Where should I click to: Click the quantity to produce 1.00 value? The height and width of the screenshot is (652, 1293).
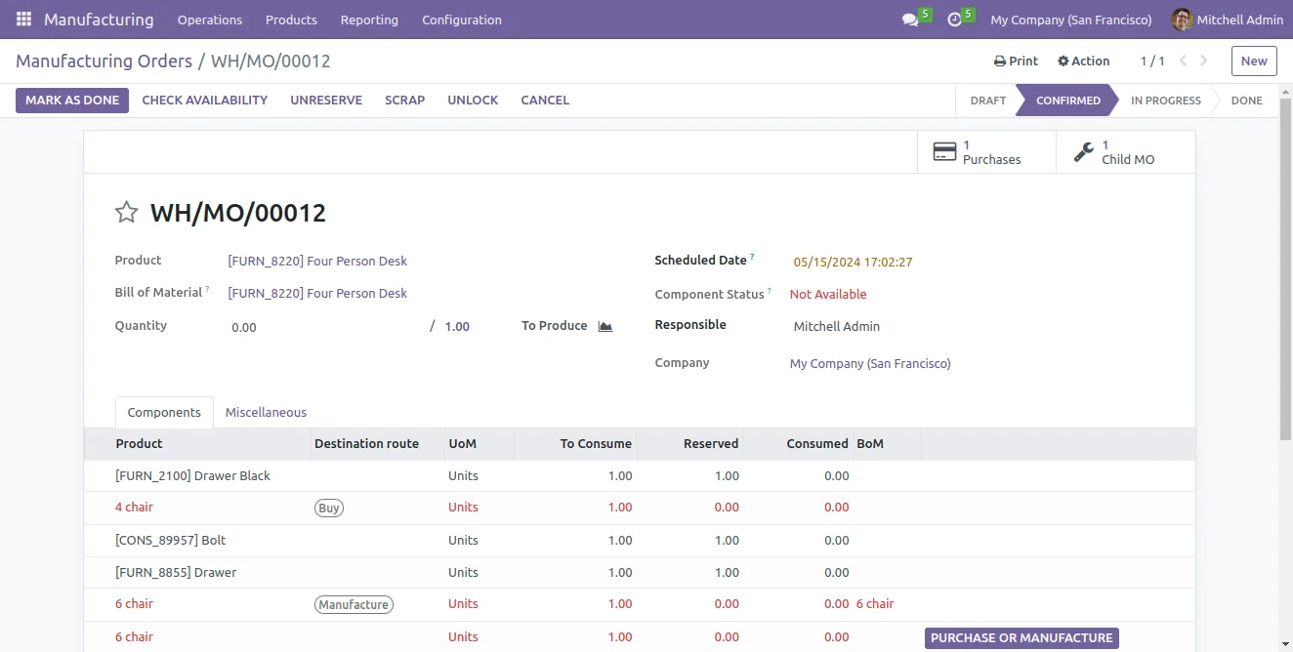(x=457, y=327)
